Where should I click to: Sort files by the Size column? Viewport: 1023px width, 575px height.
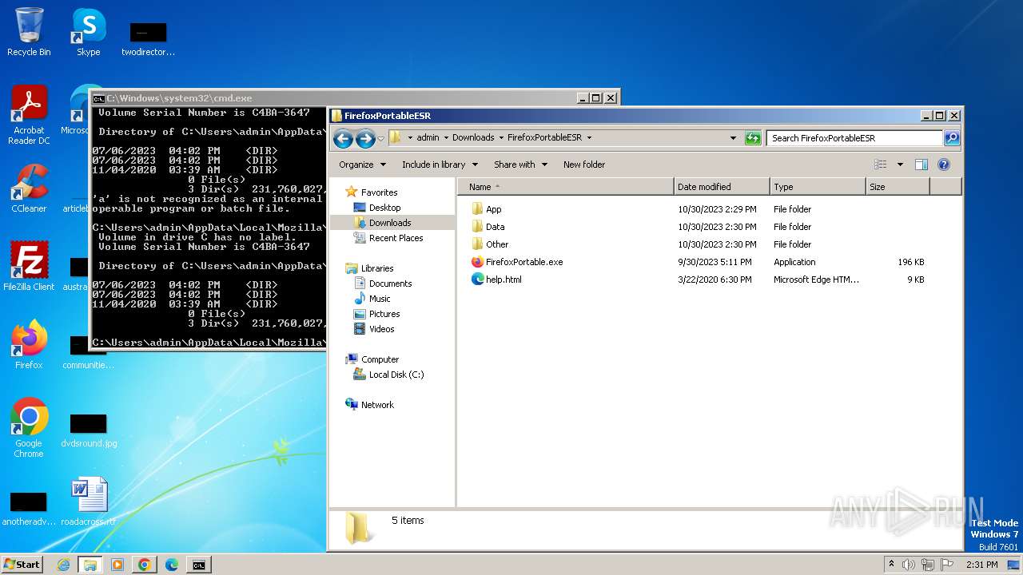[x=898, y=187]
